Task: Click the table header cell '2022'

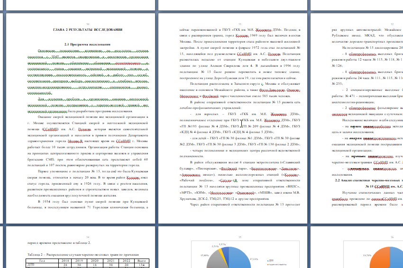Action: [126, 260]
